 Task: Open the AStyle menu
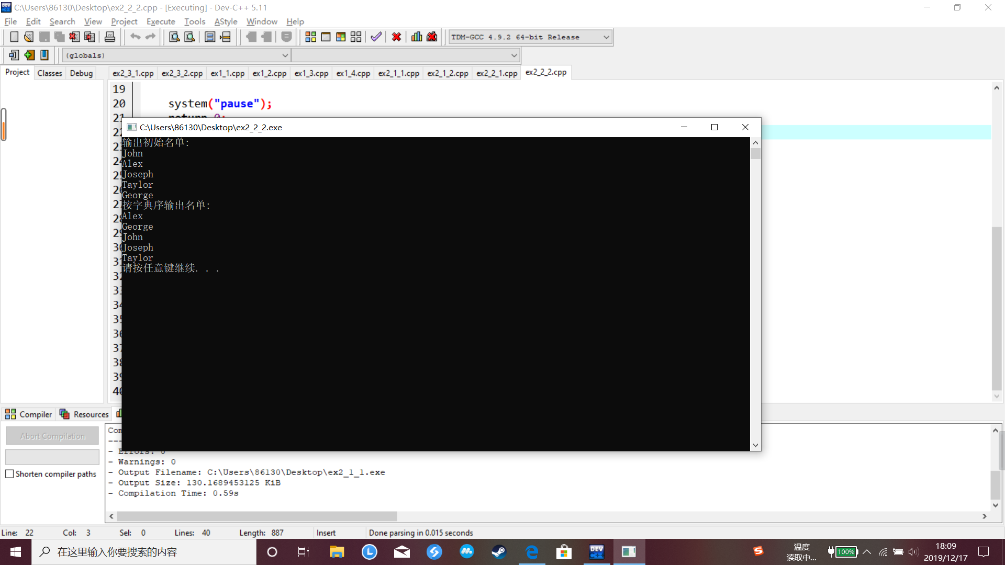point(226,21)
